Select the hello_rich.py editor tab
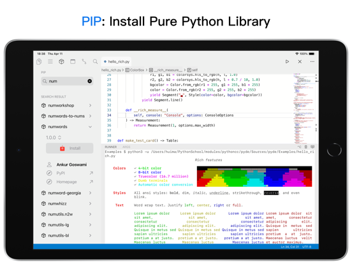 click(x=117, y=61)
